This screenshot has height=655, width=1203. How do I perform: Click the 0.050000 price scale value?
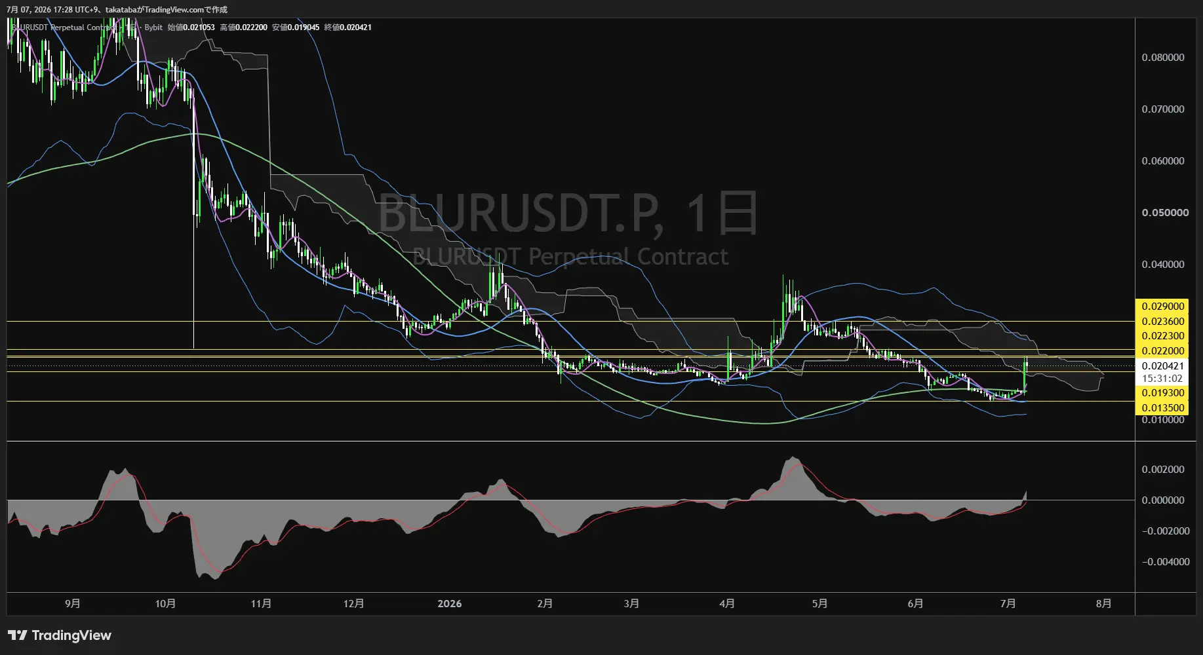1165,213
